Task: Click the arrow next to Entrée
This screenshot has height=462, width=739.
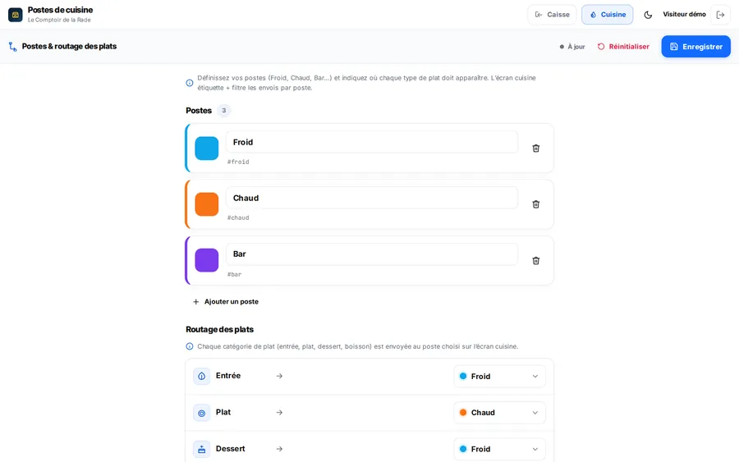Action: (279, 376)
